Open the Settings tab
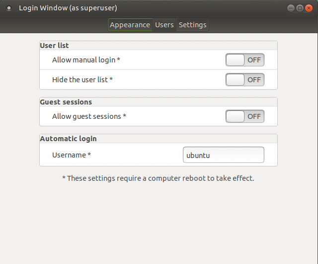318x264 pixels. click(192, 25)
